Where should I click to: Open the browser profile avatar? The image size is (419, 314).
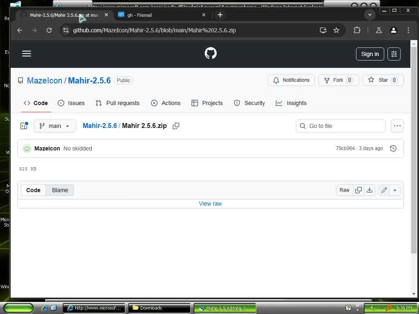pos(394,30)
